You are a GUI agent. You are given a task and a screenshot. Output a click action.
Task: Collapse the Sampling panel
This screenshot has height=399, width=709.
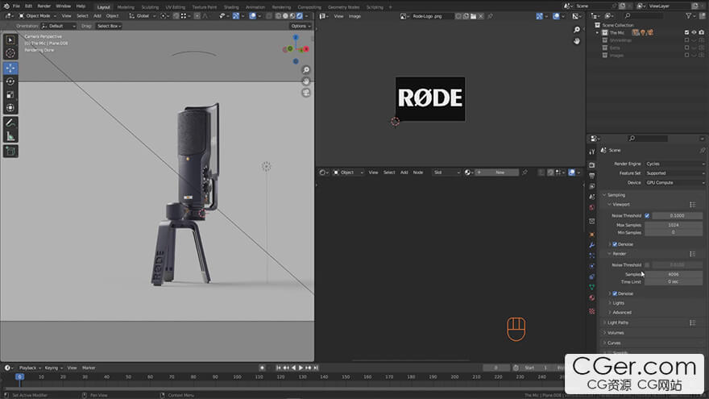(616, 195)
